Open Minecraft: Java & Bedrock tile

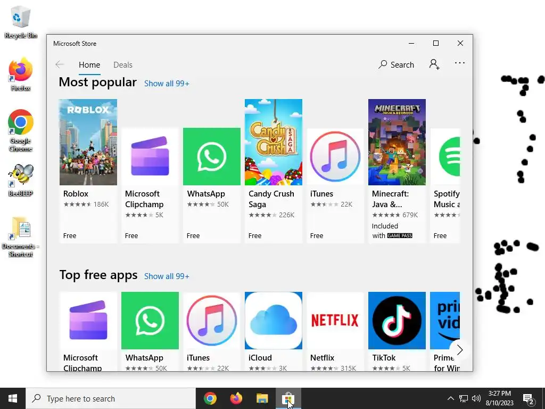pos(397,171)
